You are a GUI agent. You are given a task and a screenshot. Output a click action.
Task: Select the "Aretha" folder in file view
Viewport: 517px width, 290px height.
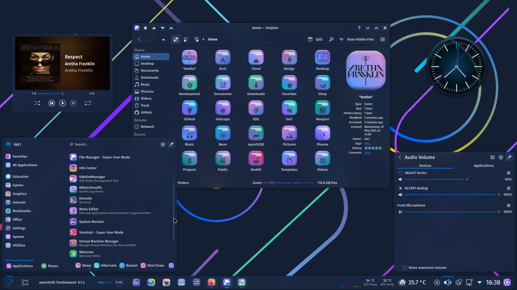[190, 60]
